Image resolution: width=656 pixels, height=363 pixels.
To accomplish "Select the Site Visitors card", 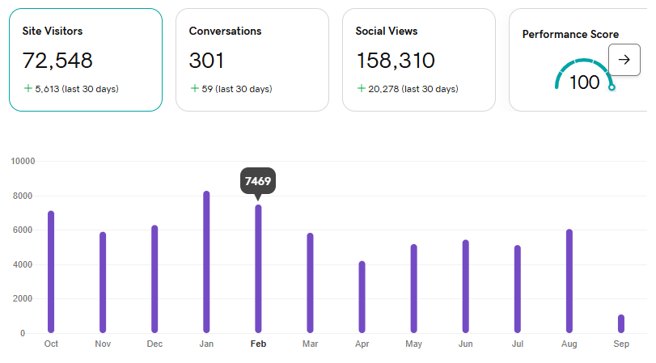I will [86, 60].
